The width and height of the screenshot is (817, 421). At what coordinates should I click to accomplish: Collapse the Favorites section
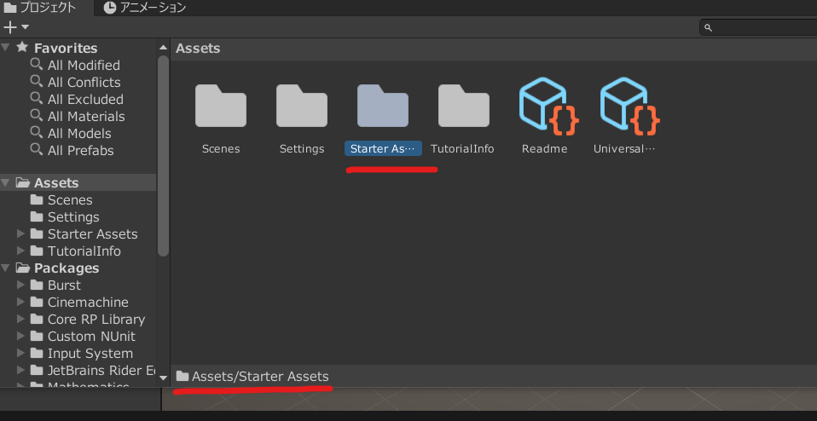tap(7, 48)
